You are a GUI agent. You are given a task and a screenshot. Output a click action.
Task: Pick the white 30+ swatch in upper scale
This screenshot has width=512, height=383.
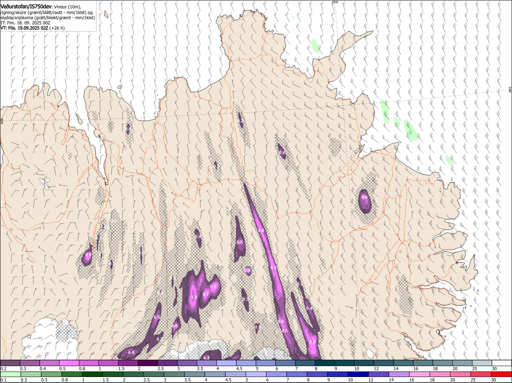pos(502,363)
